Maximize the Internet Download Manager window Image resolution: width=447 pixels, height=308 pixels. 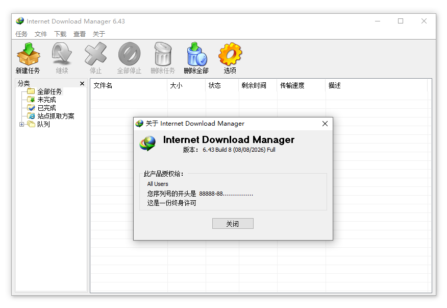click(401, 21)
